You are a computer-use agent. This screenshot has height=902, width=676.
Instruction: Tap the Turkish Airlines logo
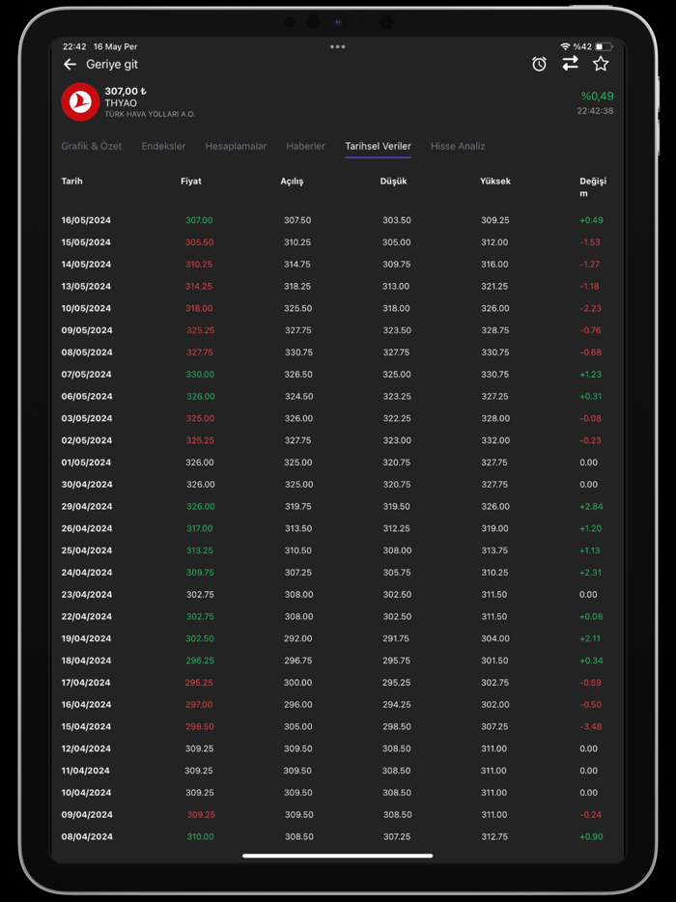tap(80, 101)
